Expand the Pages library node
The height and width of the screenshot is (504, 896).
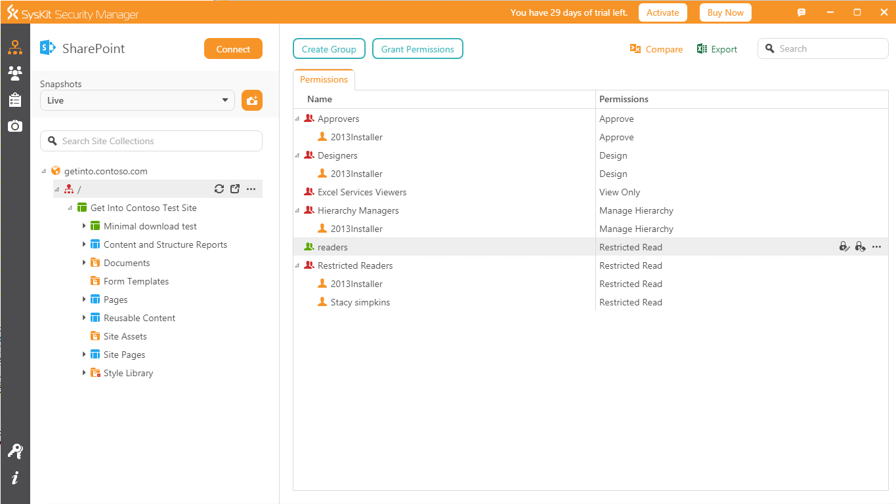[x=84, y=300]
